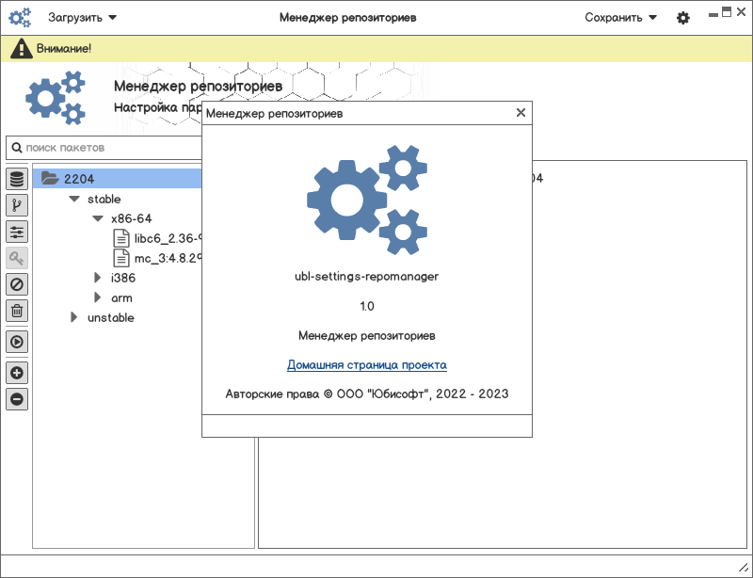
Task: Expand the unstable tree node
Action: coord(74,318)
